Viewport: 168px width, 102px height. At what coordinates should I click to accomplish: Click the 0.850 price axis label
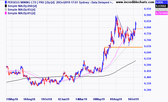coord(148,21)
